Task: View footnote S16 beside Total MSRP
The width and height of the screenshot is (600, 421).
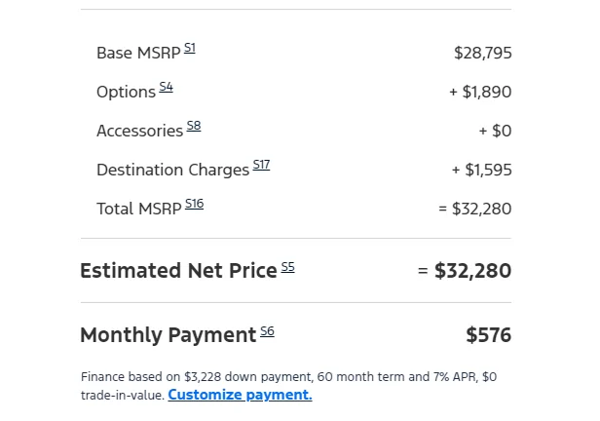Action: tap(195, 204)
